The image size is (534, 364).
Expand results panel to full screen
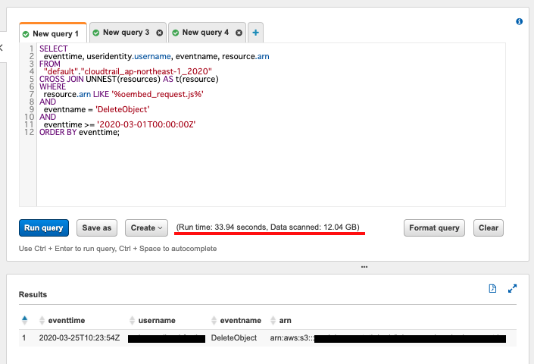[512, 288]
